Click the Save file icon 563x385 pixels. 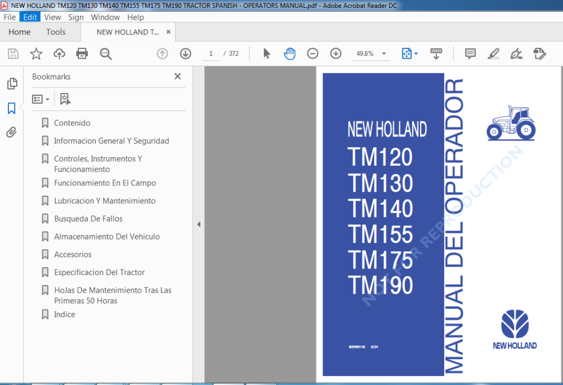pos(13,54)
